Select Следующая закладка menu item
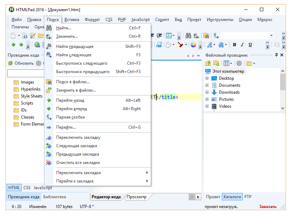Screen dimensions: 293x215 (97, 146)
